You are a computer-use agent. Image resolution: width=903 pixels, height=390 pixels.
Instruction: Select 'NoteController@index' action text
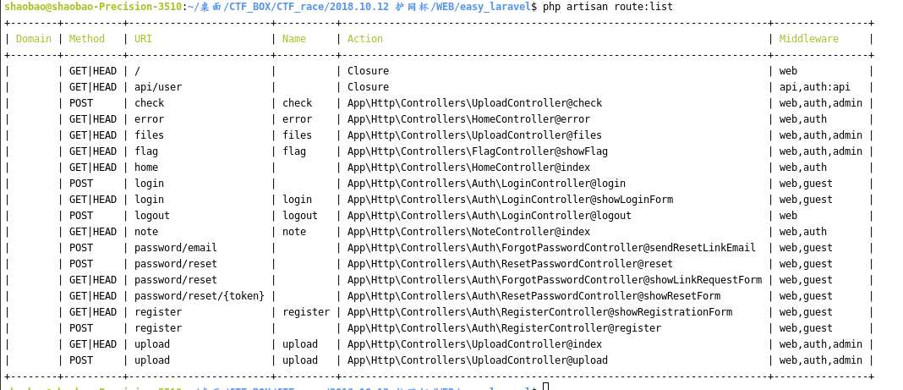click(x=530, y=232)
